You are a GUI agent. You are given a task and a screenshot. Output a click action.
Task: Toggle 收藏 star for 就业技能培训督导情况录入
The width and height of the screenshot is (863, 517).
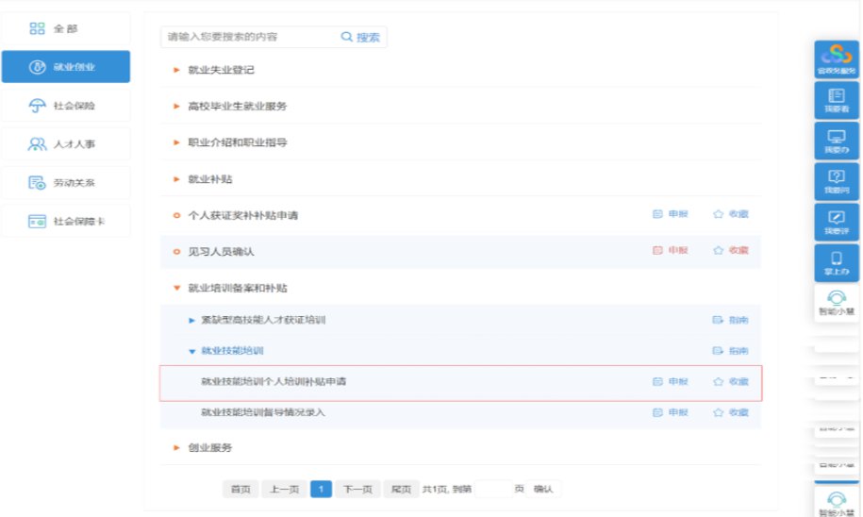click(719, 413)
